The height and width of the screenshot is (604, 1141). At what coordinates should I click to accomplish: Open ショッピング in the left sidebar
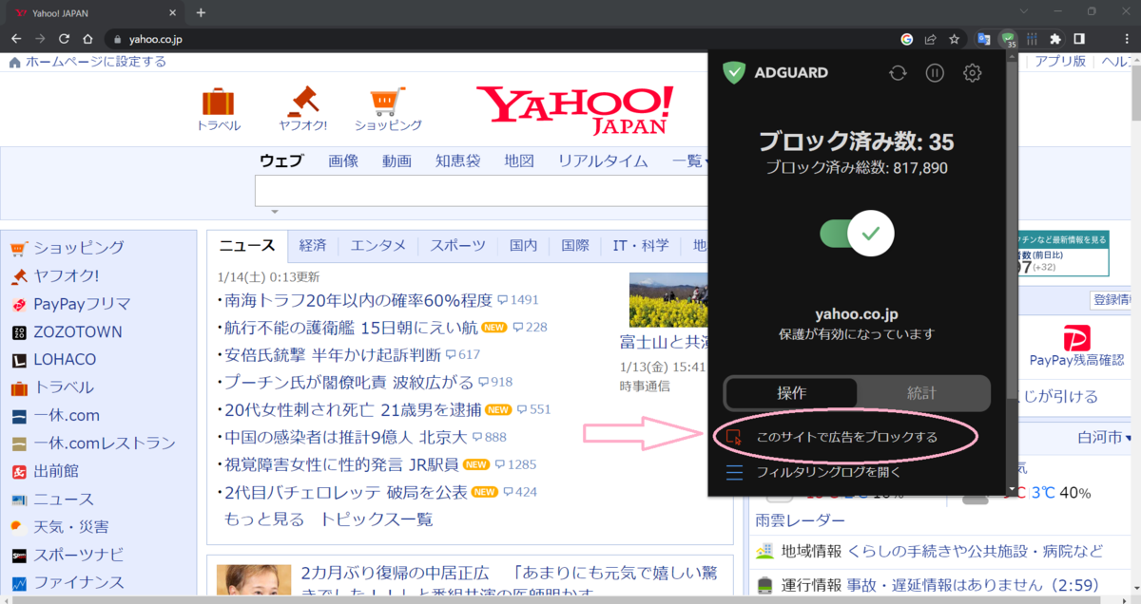tap(79, 248)
